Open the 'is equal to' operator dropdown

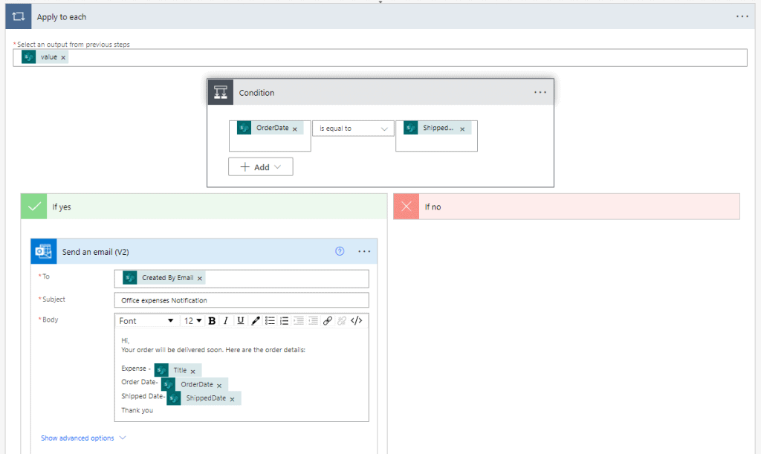click(353, 129)
